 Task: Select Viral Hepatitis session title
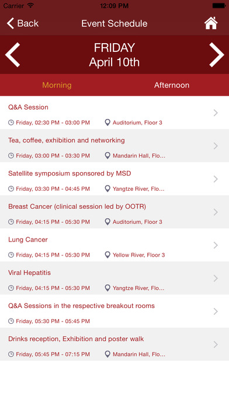(x=29, y=272)
